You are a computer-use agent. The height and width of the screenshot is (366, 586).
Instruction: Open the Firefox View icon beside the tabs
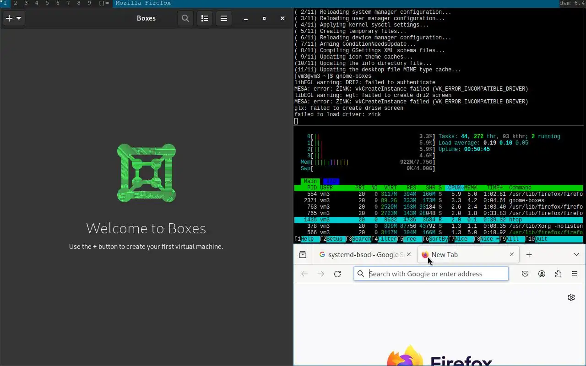[303, 255]
